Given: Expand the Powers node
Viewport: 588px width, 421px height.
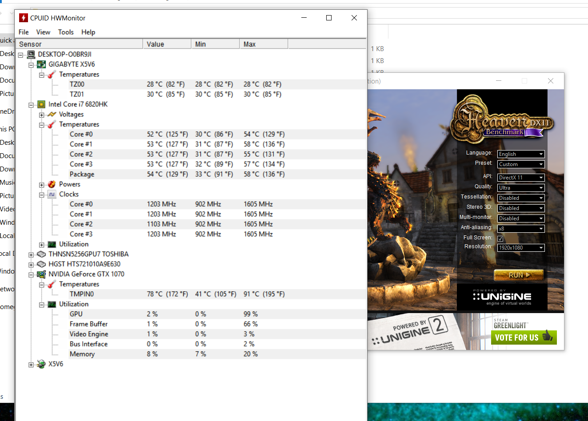Looking at the screenshot, I should (x=42, y=185).
